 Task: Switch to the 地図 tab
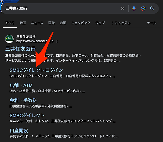tap(23, 23)
